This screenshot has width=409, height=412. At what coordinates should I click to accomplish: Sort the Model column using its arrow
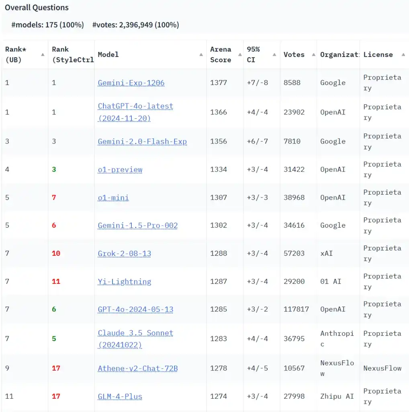point(201,55)
